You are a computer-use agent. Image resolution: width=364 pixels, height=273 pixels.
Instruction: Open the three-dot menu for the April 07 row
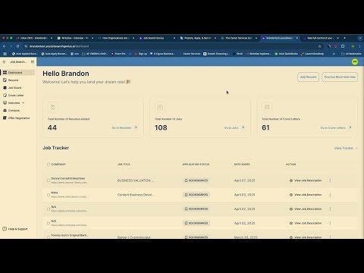330,180
